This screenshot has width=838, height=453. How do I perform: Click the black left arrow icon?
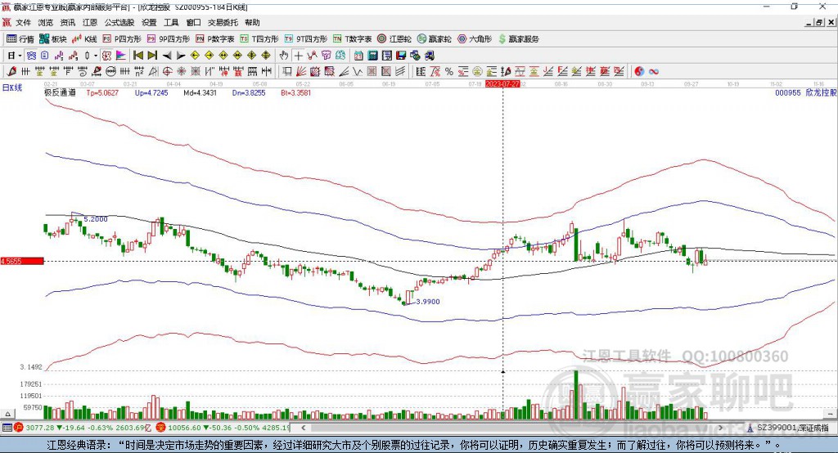click(167, 56)
